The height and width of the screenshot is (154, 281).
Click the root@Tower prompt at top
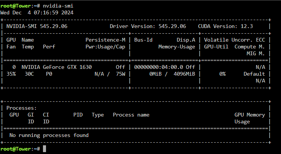(16, 6)
